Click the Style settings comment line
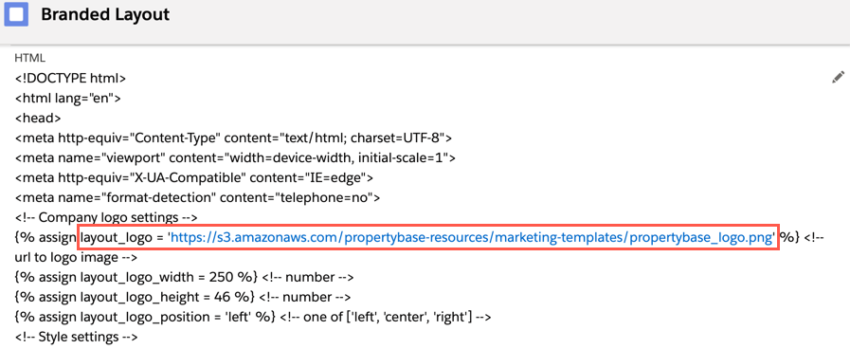Image resolution: width=850 pixels, height=349 pixels. click(x=77, y=337)
